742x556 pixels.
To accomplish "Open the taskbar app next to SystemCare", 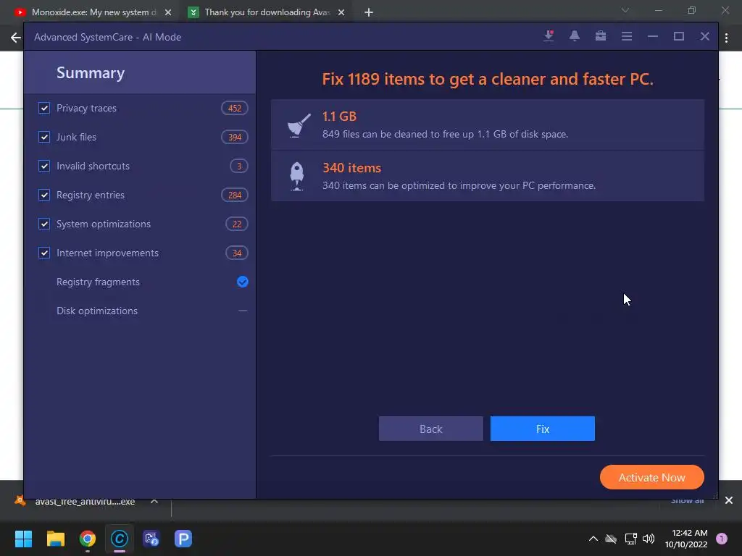I will pyautogui.click(x=151, y=539).
